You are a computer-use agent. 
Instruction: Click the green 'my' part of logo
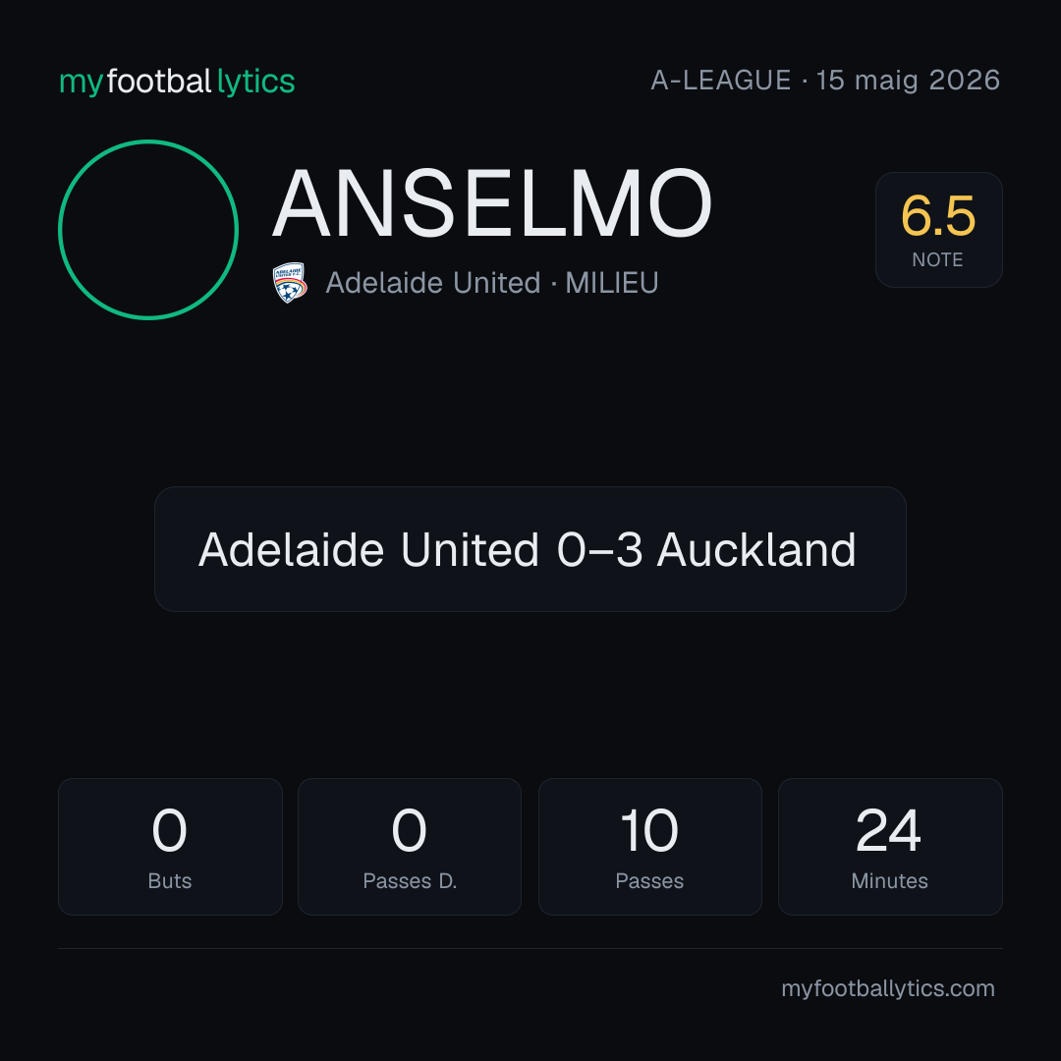pos(82,83)
